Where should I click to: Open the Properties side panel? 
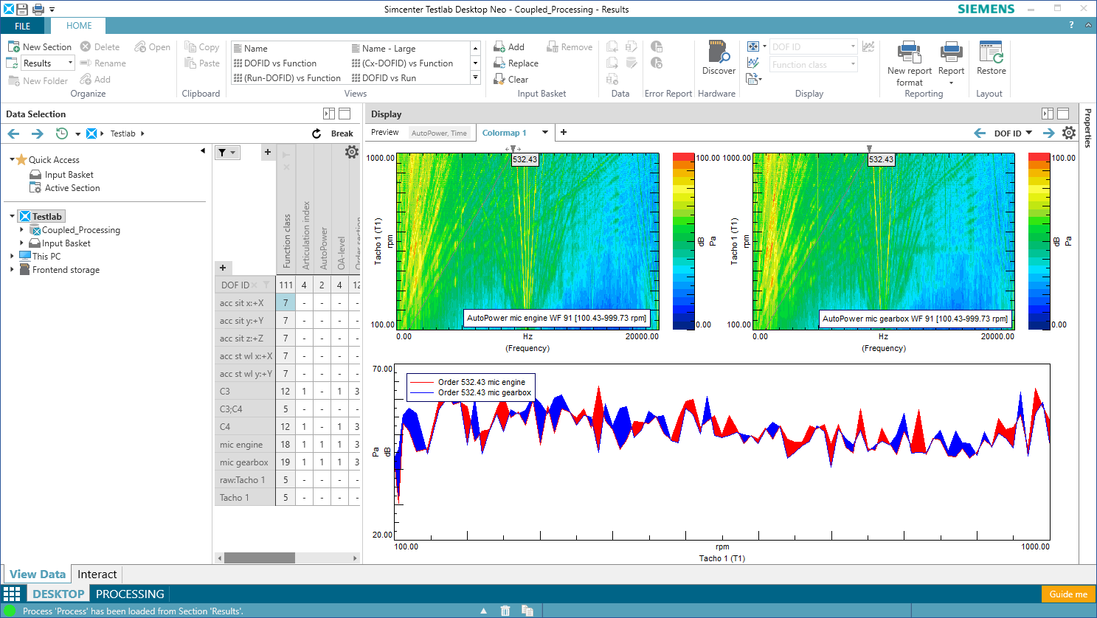pyautogui.click(x=1087, y=128)
